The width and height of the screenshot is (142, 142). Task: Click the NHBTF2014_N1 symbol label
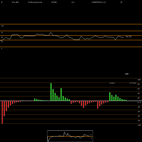coord(99,2)
